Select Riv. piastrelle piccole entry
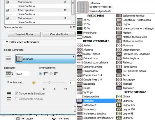This screenshot has width=155, height=120. 131,71
